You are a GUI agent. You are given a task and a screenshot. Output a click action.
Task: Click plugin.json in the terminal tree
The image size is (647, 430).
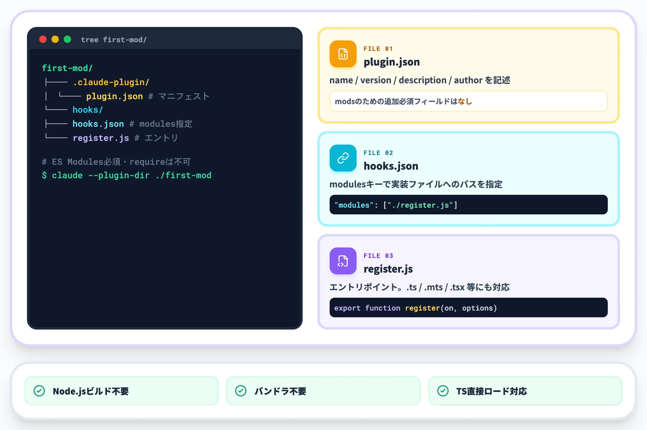[115, 96]
